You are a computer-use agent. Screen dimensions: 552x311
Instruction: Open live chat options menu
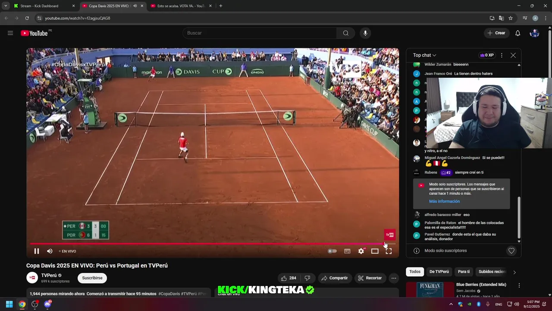(502, 55)
